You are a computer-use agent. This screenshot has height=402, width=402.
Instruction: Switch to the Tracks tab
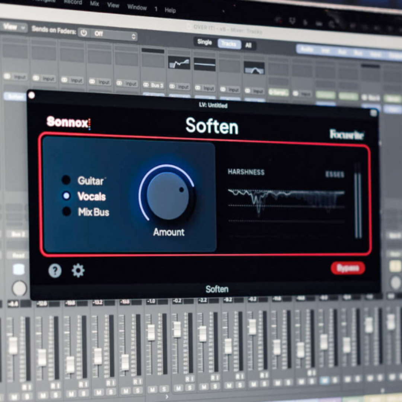(229, 44)
